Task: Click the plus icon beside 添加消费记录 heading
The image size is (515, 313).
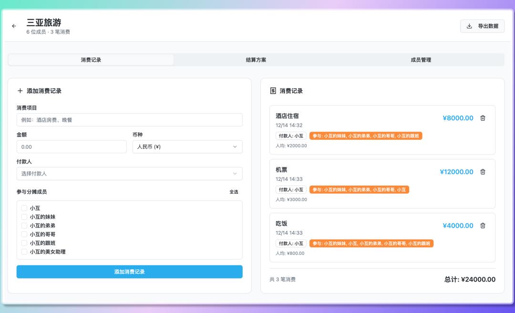Action: (20, 90)
